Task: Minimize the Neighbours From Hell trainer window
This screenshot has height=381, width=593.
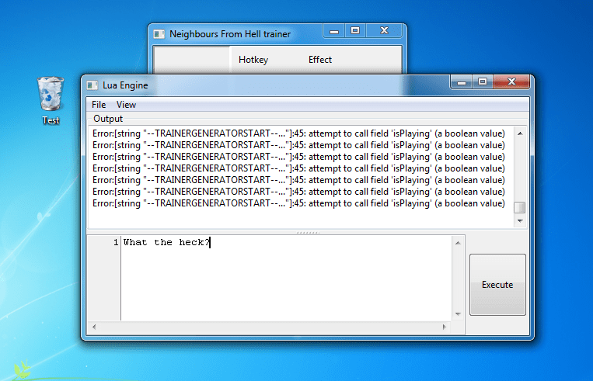Action: tap(334, 31)
